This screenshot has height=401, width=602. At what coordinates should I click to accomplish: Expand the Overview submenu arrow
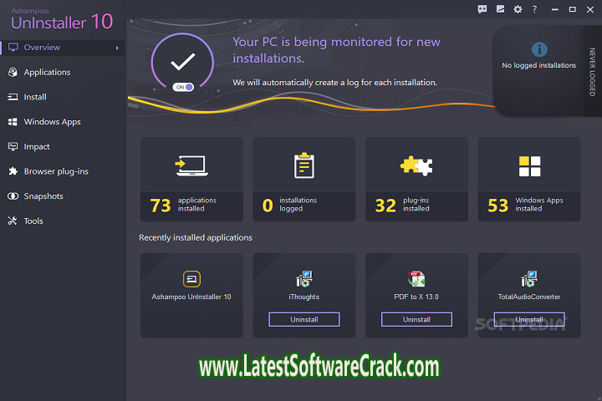pyautogui.click(x=117, y=48)
